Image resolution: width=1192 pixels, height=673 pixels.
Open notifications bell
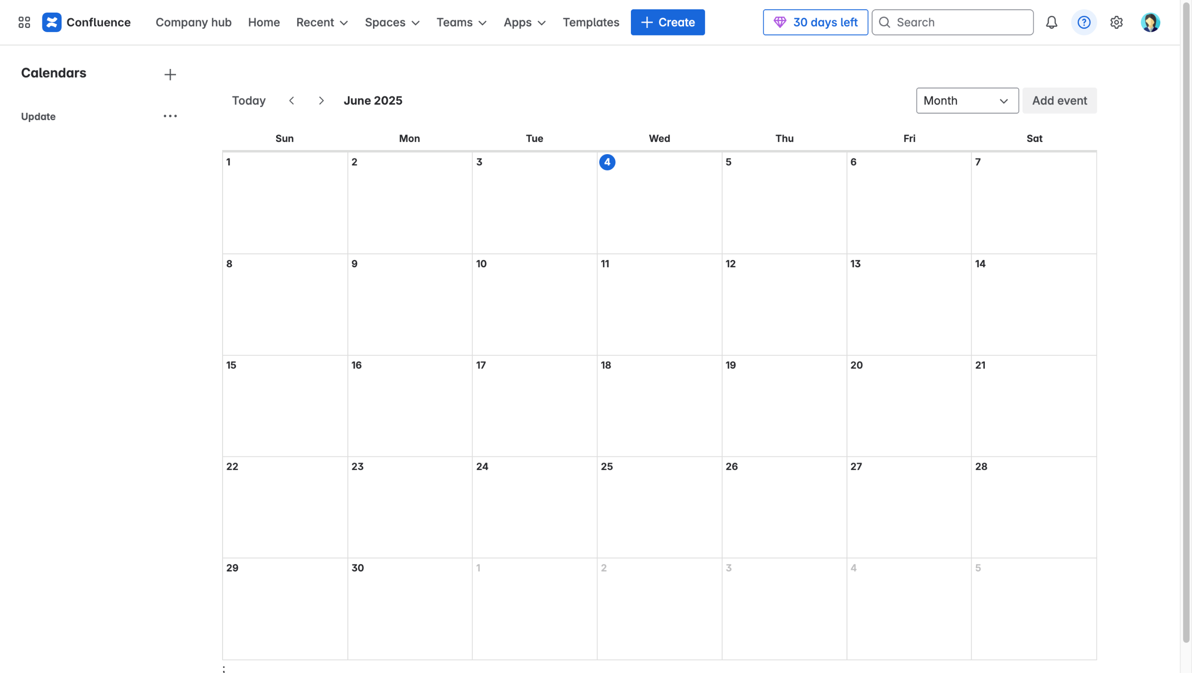click(1051, 22)
